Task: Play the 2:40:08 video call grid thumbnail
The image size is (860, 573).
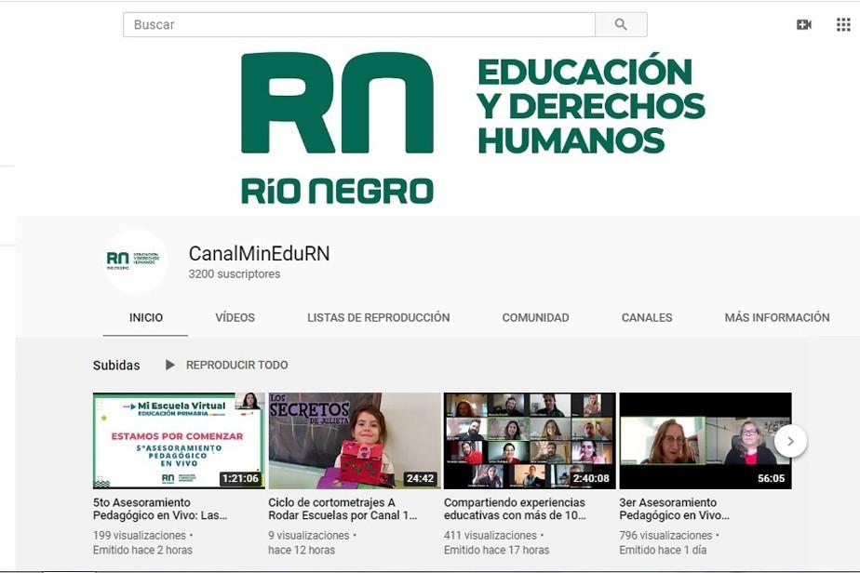Action: coord(529,440)
